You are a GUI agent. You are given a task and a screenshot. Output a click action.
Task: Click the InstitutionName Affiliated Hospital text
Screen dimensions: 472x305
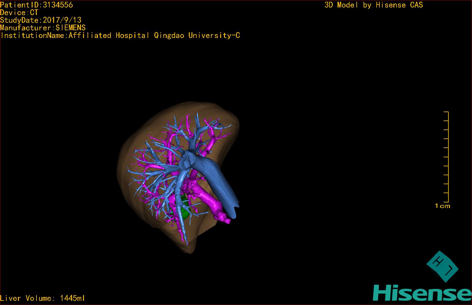coord(120,35)
